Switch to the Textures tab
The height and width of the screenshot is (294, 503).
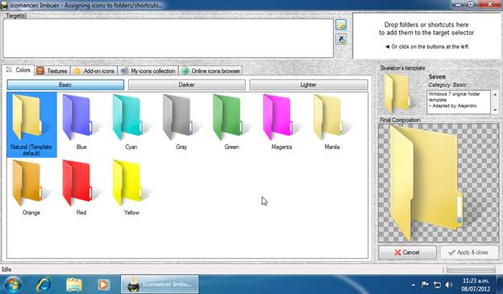[52, 71]
